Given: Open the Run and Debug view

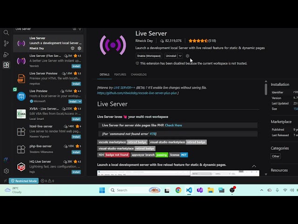Looking at the screenshot, I should click(6, 55).
